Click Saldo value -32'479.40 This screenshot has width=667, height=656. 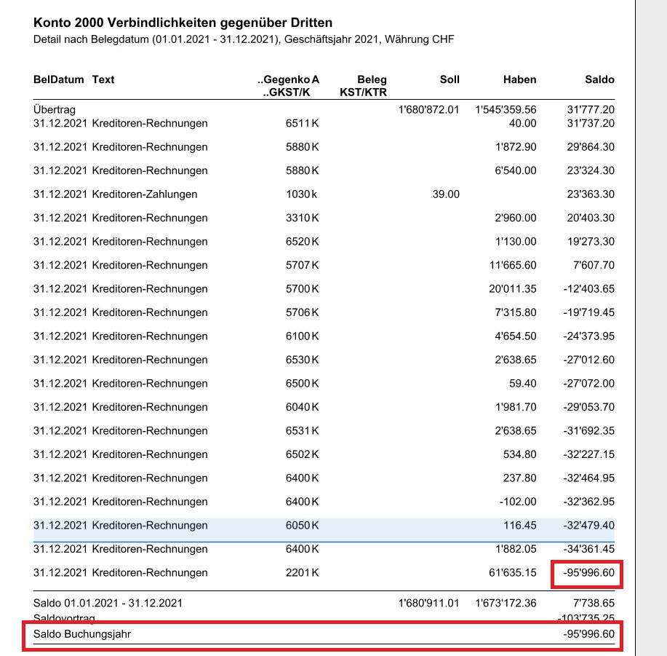pyautogui.click(x=589, y=526)
